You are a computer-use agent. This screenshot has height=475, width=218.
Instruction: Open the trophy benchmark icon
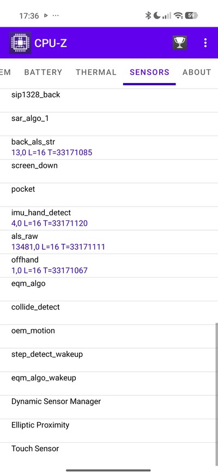click(x=180, y=43)
